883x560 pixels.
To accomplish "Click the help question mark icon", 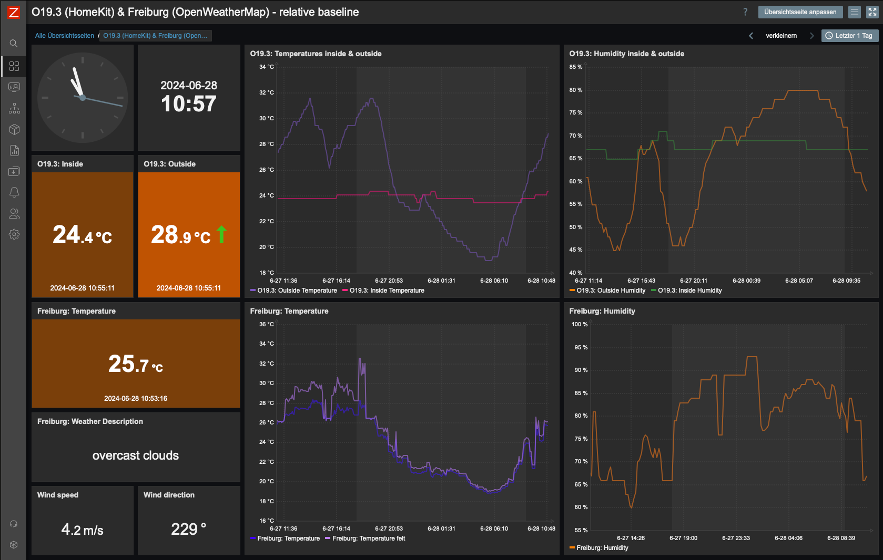I will coord(745,12).
